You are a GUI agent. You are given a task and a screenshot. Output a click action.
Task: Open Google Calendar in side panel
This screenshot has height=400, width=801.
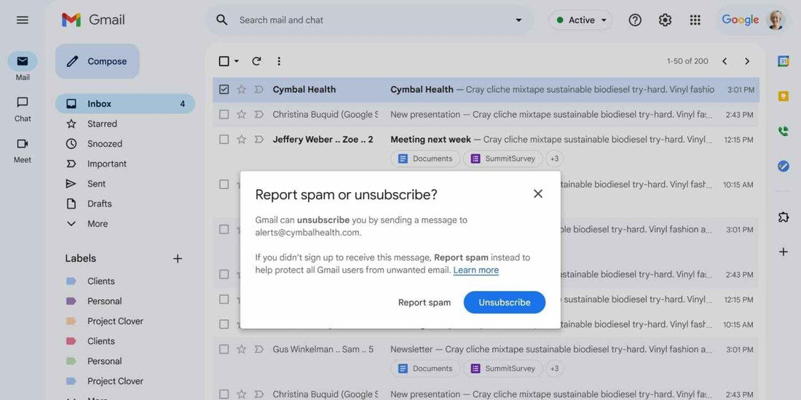[783, 61]
